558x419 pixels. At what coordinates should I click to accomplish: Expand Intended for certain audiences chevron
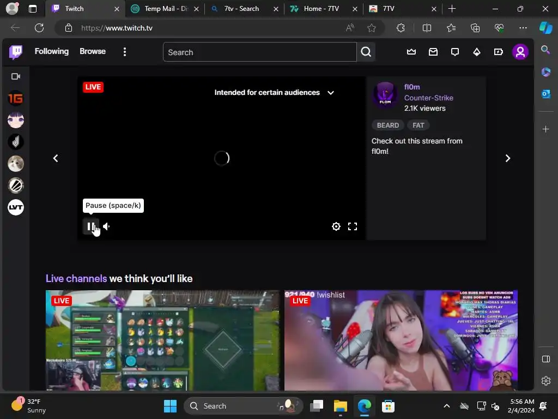(331, 93)
